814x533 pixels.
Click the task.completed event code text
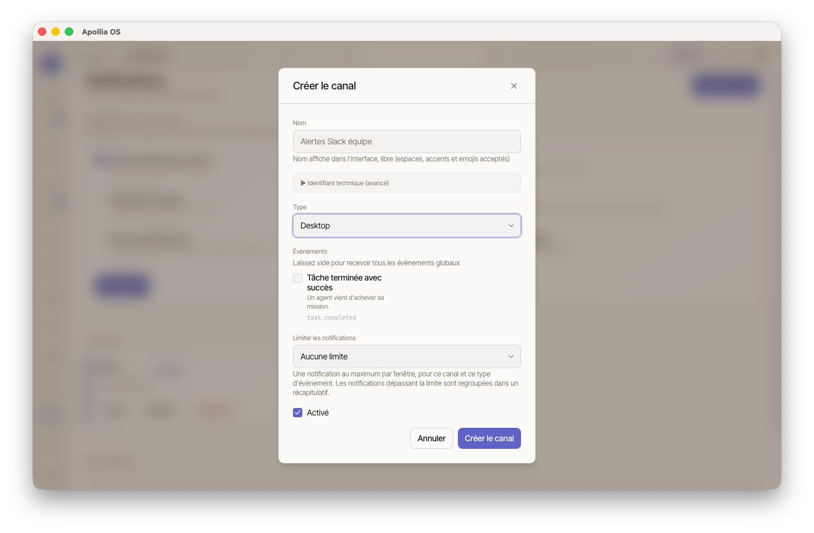(332, 318)
